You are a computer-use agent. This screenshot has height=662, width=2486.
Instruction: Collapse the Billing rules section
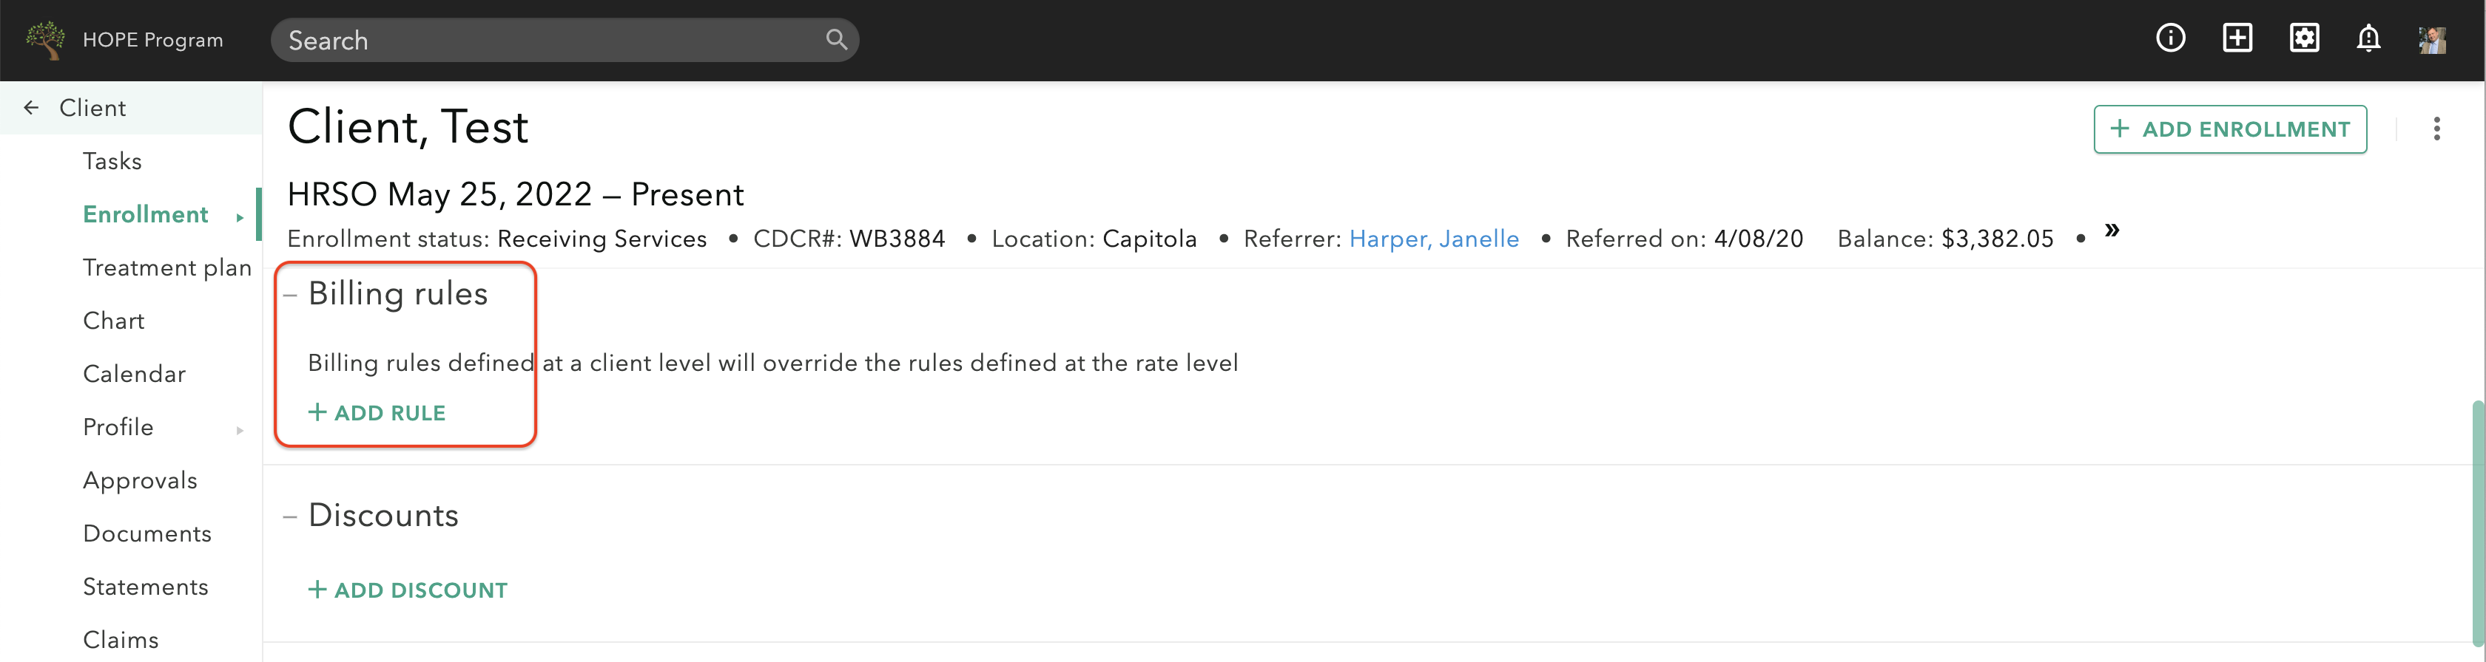291,295
